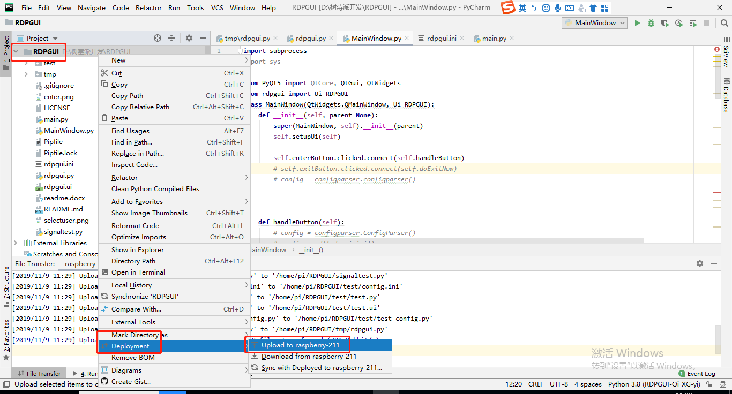Open the Event Log tool window
The width and height of the screenshot is (732, 394).
(697, 373)
